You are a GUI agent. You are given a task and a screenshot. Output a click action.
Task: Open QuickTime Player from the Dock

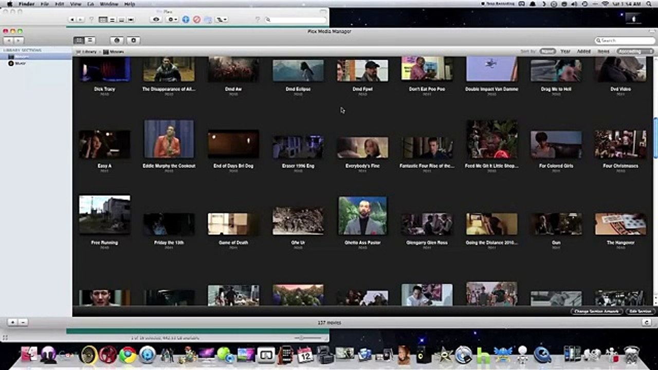point(542,355)
